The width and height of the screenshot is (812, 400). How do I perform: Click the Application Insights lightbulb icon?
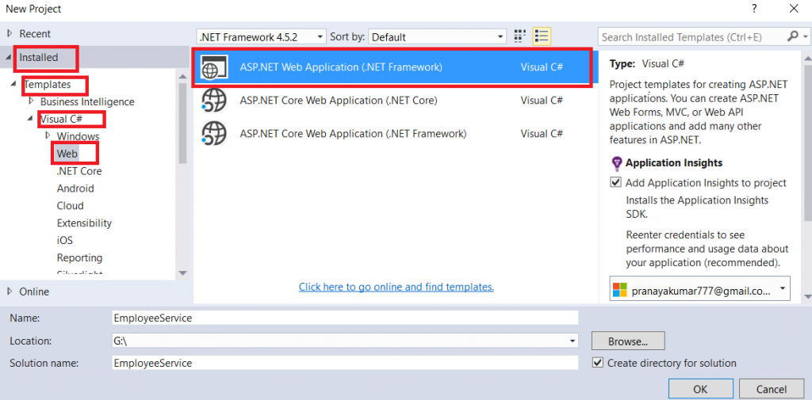click(616, 163)
